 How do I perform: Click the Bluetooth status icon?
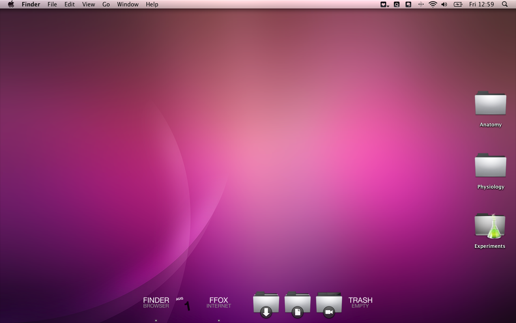point(420,4)
